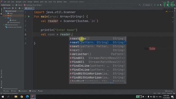Viewport: 176px width, 99px height.
Task: Click the completion popup scrollbar
Action: [x=126, y=39]
